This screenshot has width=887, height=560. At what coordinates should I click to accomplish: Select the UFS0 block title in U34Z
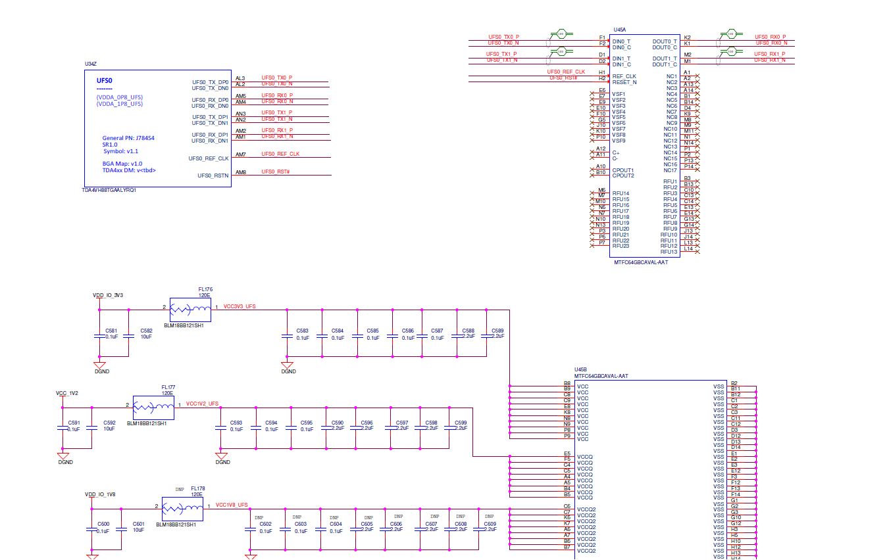tap(105, 80)
